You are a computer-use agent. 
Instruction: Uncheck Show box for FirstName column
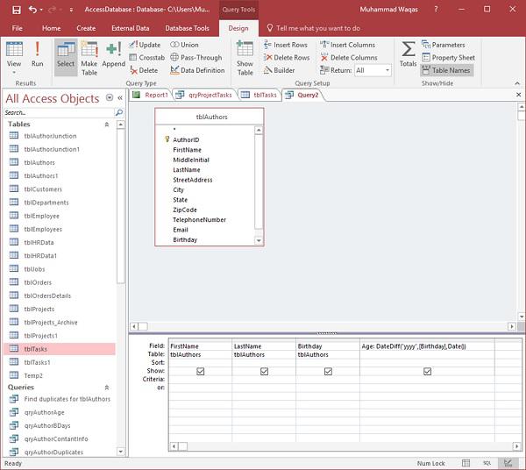(x=201, y=371)
